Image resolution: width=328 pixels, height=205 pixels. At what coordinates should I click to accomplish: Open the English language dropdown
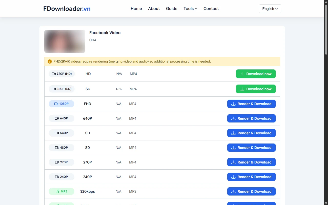click(x=270, y=9)
